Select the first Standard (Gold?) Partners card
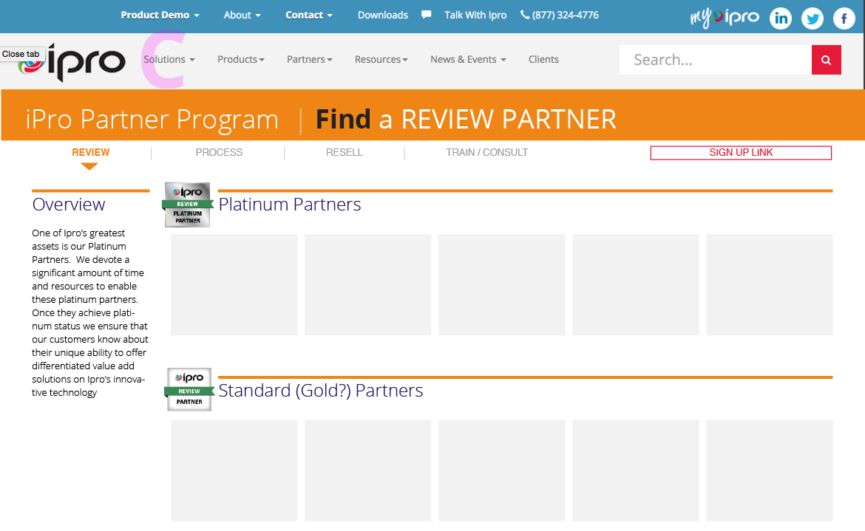This screenshot has width=865, height=531. tap(234, 470)
